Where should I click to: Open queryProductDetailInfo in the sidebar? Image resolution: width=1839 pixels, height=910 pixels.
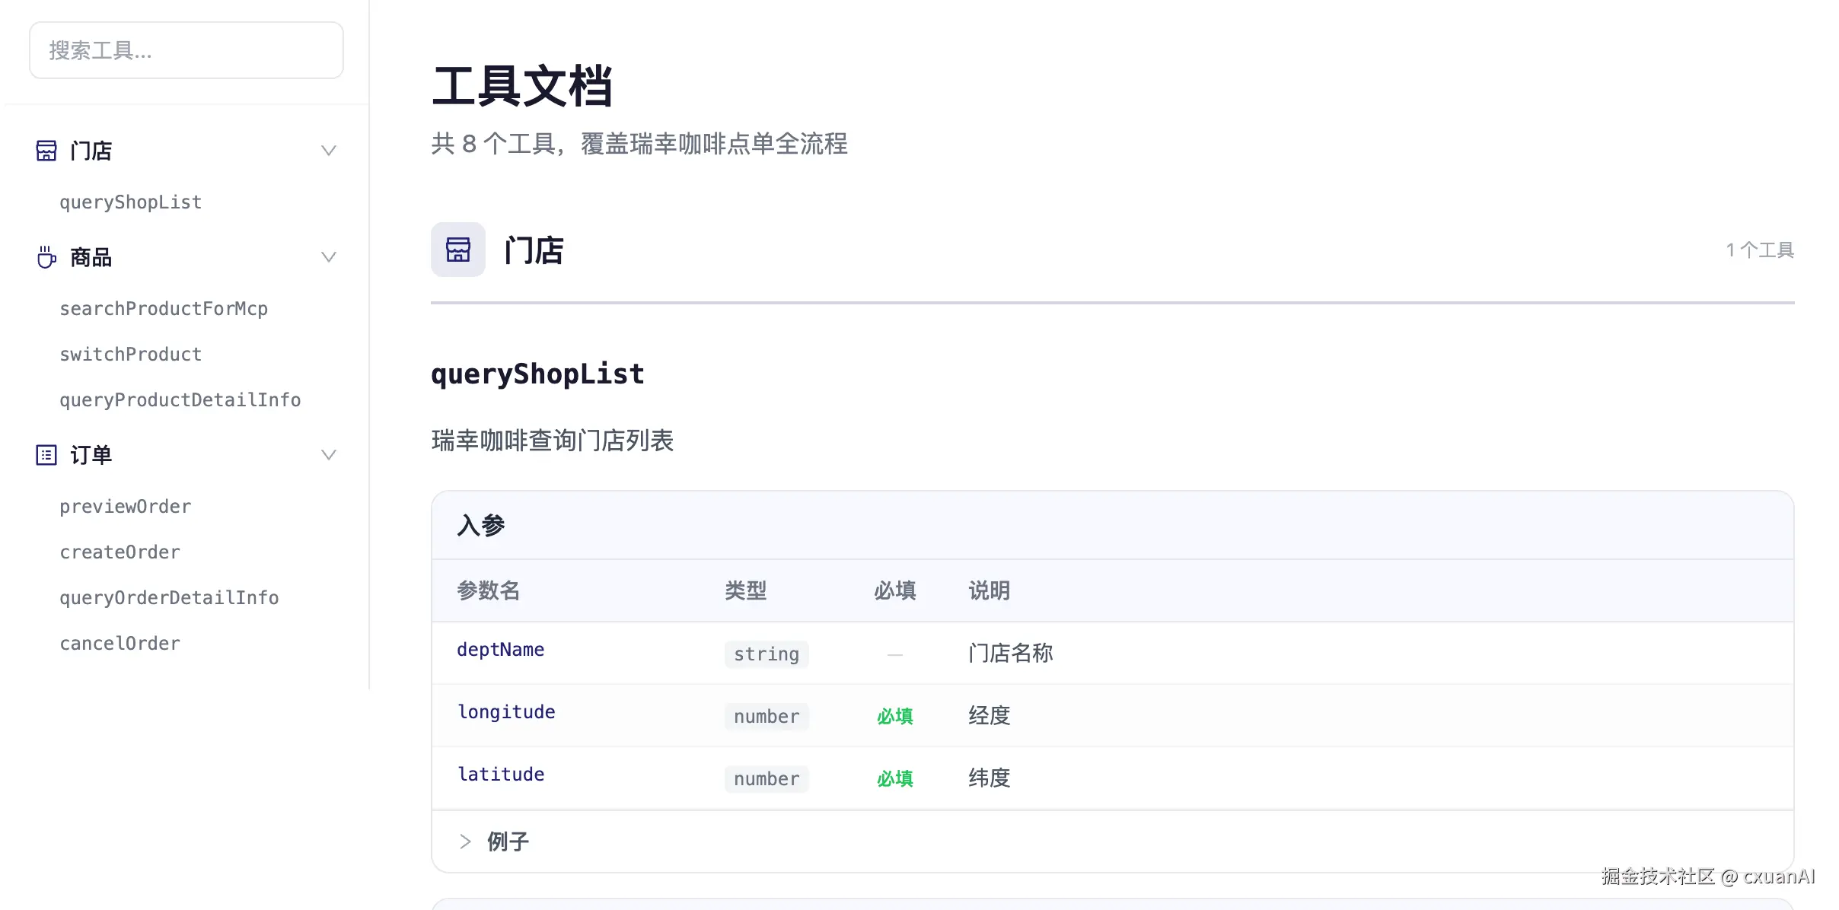tap(180, 400)
